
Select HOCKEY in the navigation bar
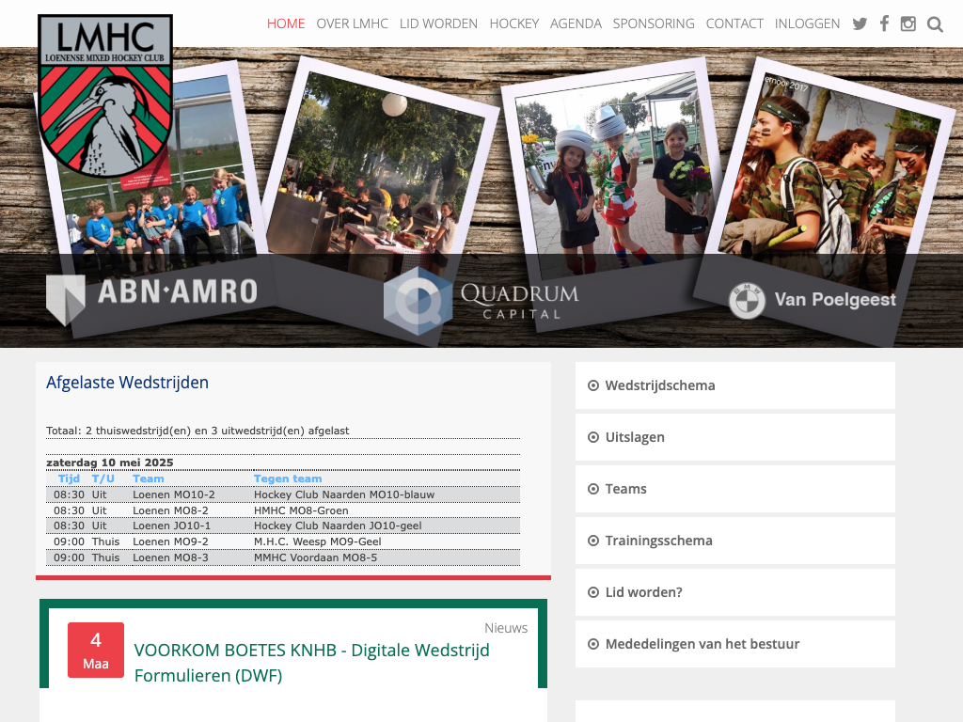(x=514, y=24)
